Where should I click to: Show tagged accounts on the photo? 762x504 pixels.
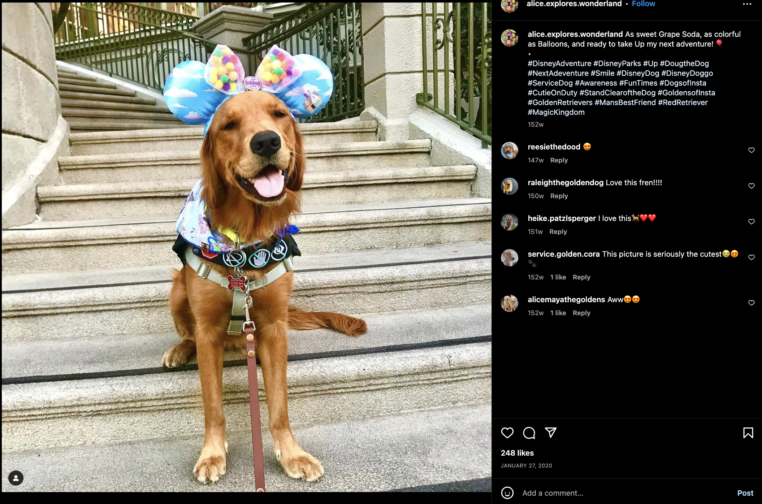(16, 478)
